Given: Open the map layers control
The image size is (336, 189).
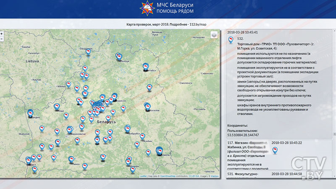Looking at the screenshot, I should click(x=213, y=35).
